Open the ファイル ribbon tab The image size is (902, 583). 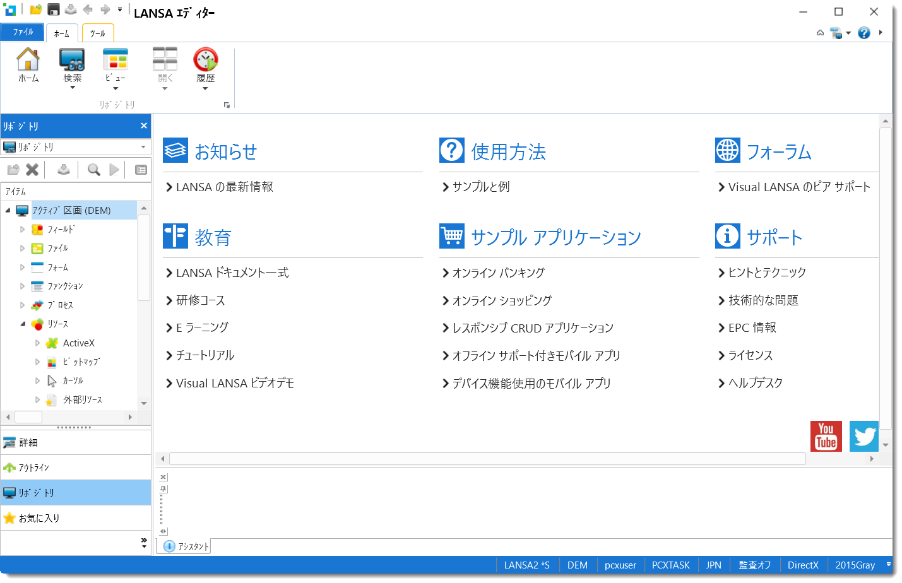coord(23,32)
